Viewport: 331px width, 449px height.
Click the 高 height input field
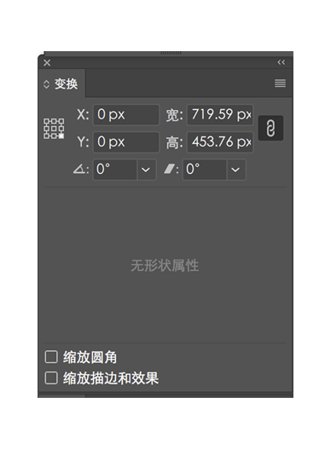(x=220, y=142)
